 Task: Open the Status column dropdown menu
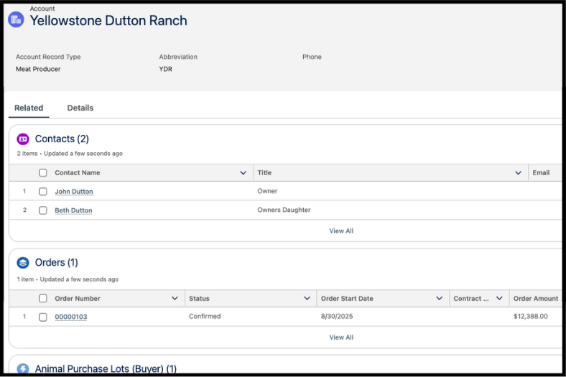(307, 298)
